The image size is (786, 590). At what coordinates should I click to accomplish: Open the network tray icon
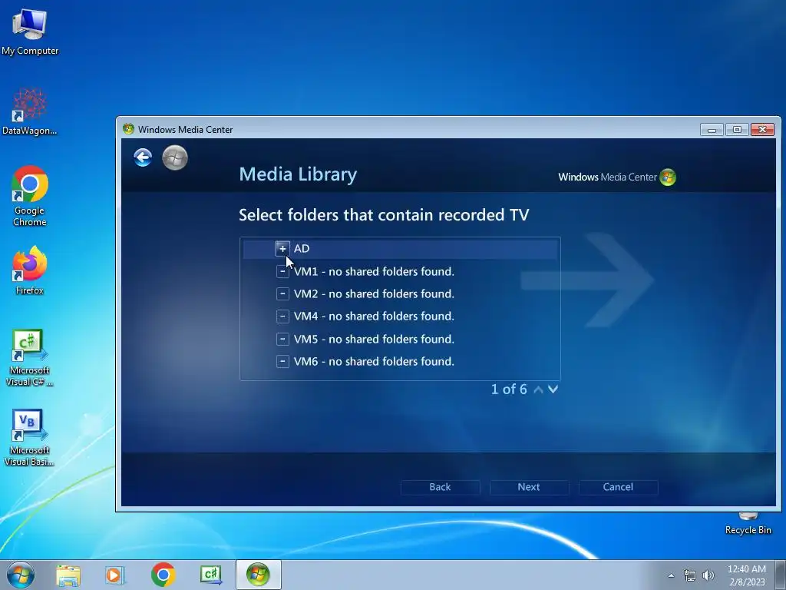(690, 575)
